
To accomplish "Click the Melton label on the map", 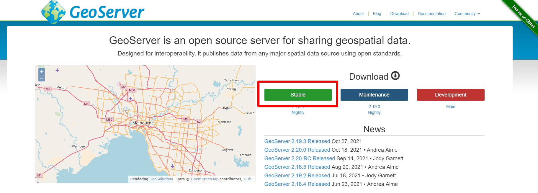I will (61, 87).
